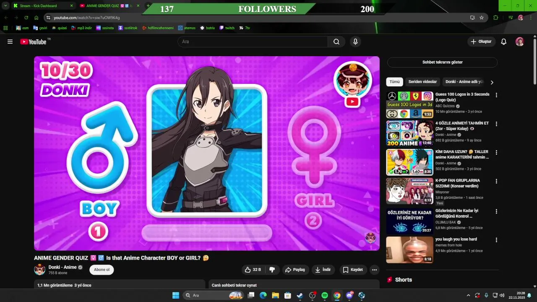Open options for Gözlerinizin Ne Kadar video
Screen dimensions: 537x302
click(496, 211)
